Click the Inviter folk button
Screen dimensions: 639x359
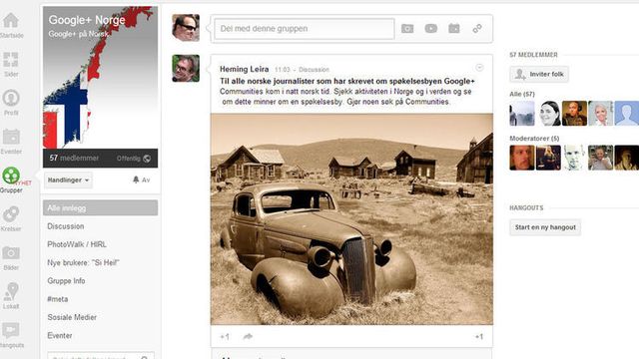539,74
